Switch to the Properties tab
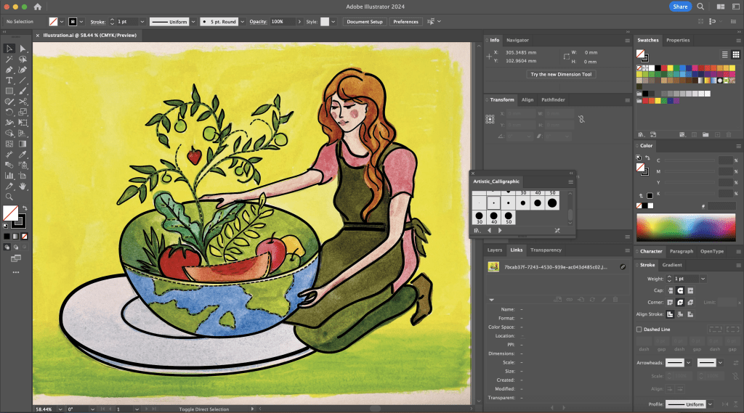 (678, 40)
